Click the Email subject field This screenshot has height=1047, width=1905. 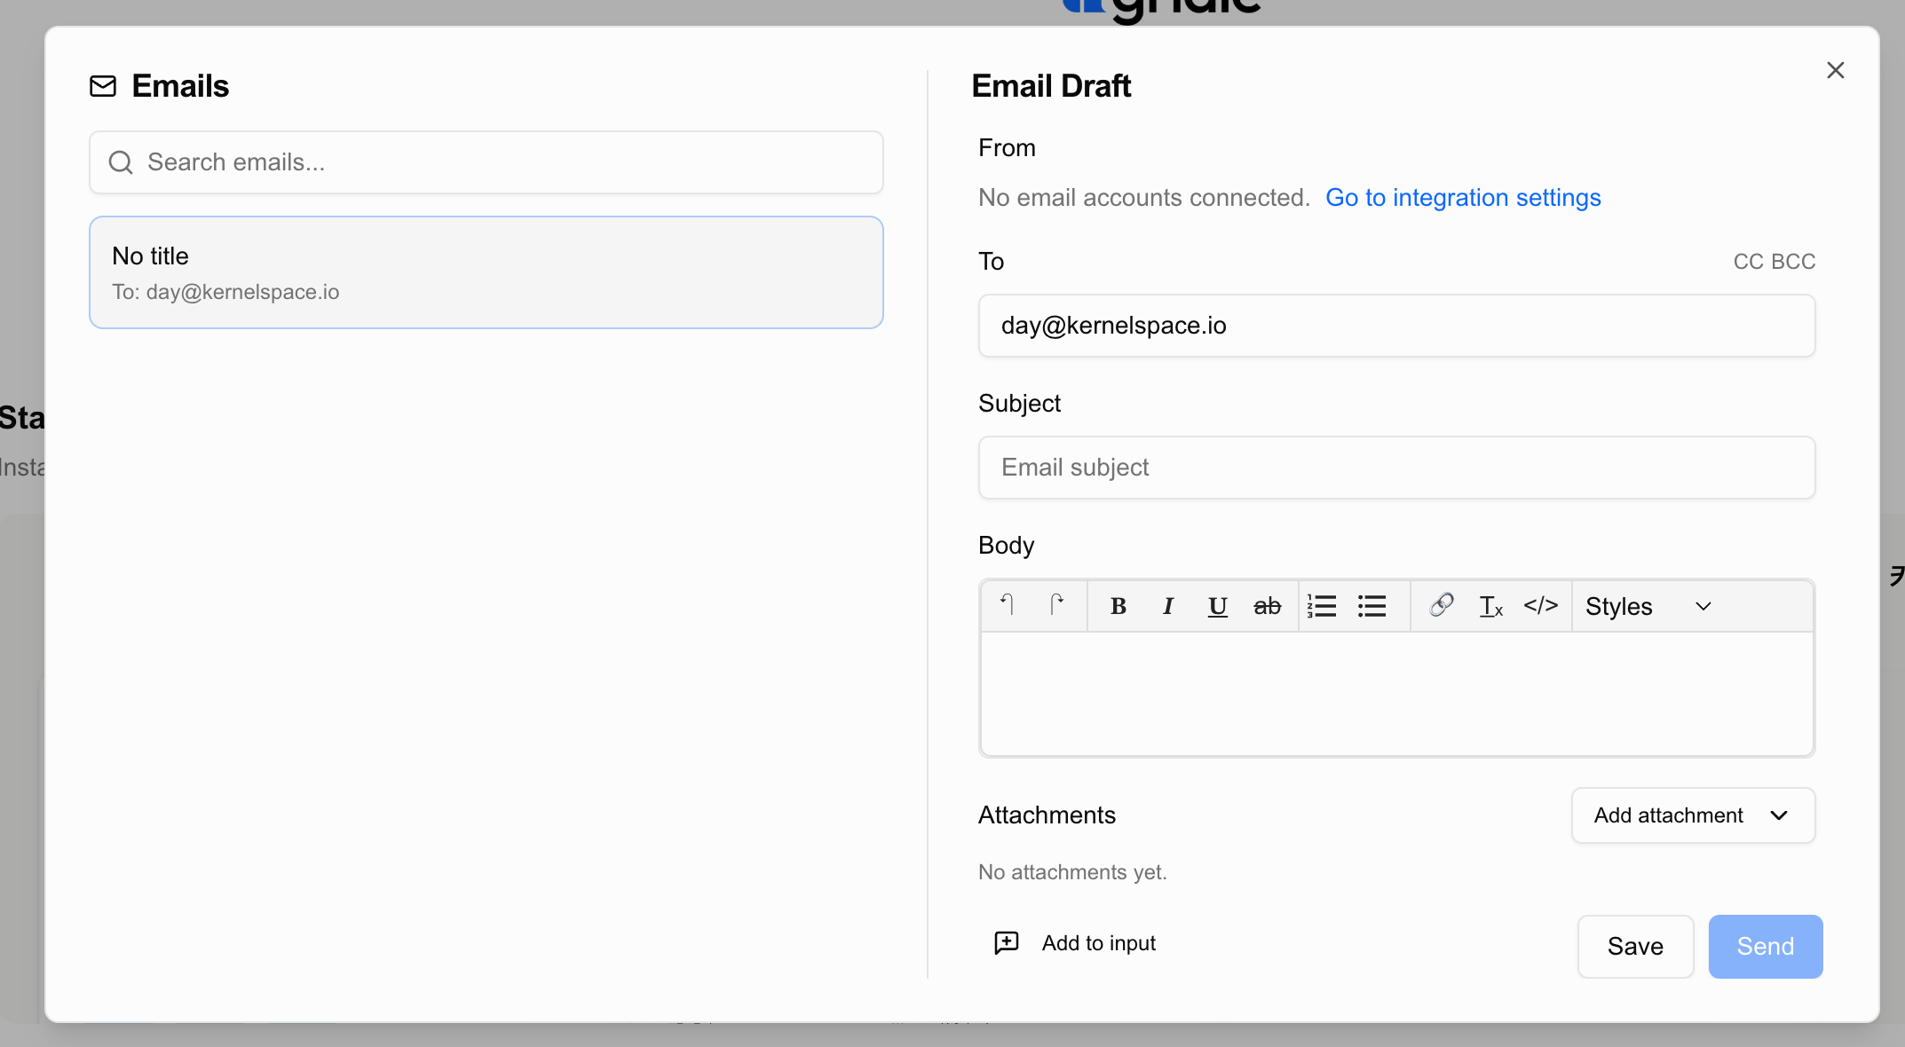point(1396,468)
